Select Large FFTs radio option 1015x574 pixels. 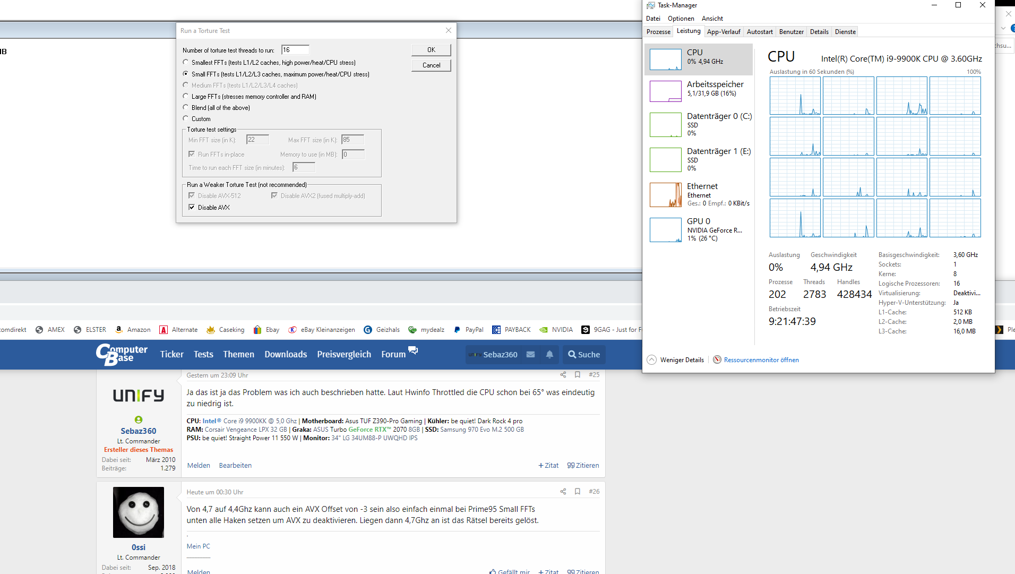coord(185,97)
